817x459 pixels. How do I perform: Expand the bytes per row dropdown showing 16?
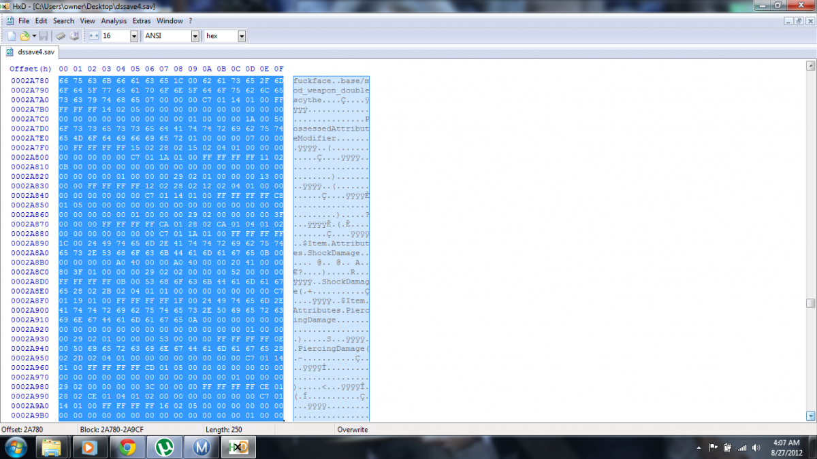(133, 36)
